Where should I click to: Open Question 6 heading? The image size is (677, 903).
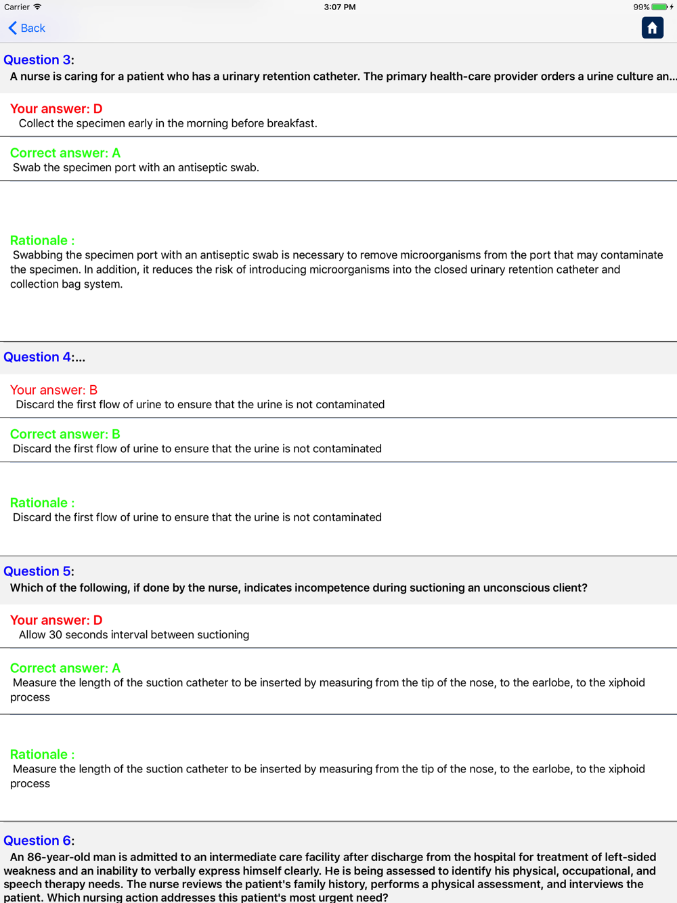(x=39, y=840)
